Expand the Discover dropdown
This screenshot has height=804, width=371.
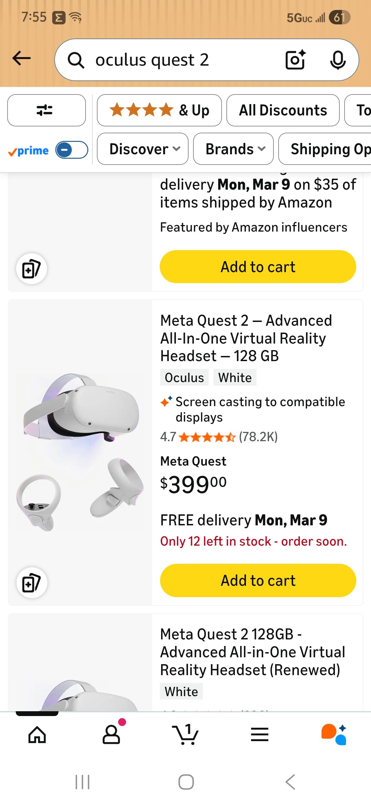point(143,149)
